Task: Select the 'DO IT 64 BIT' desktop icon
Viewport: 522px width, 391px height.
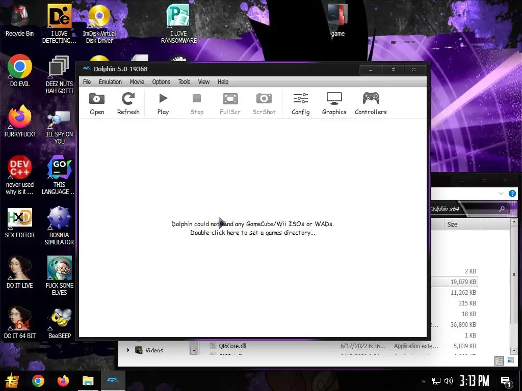Action: point(20,322)
